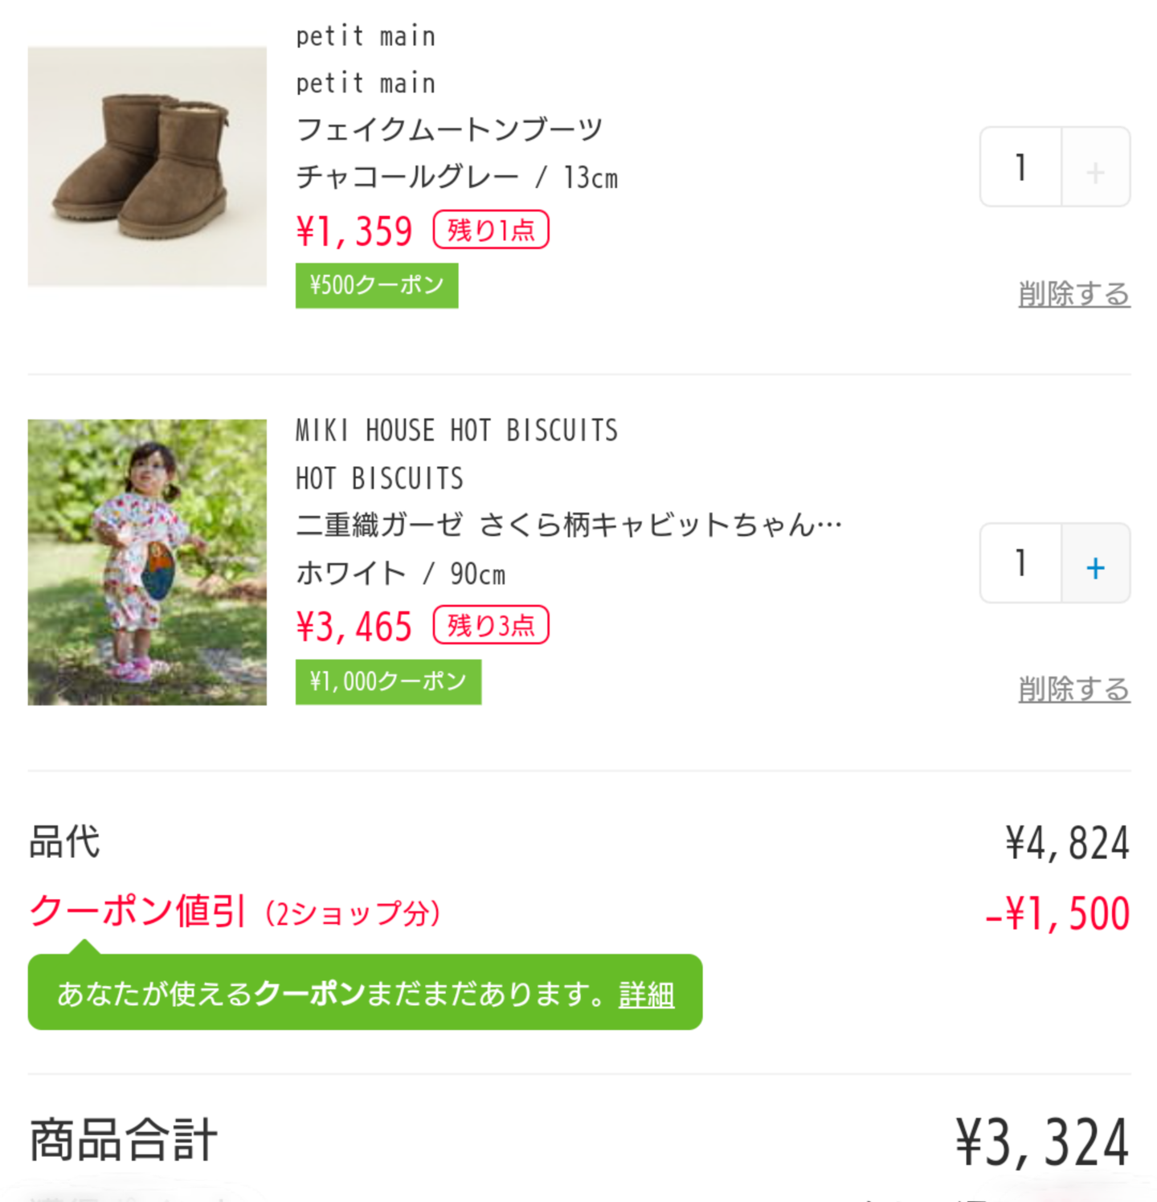This screenshot has width=1157, height=1202.
Task: Tap the 残り3点 stock badge
Action: point(491,625)
